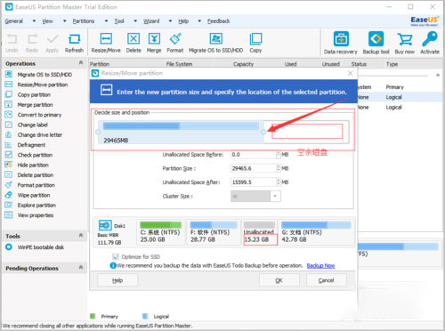445x331 pixels.
Task: Click the Delete toolbar icon
Action: [133, 39]
